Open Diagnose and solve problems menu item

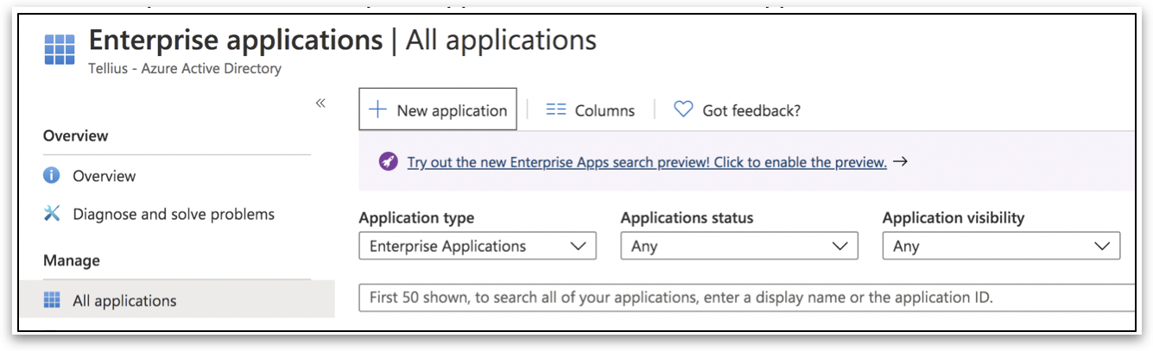(x=173, y=214)
